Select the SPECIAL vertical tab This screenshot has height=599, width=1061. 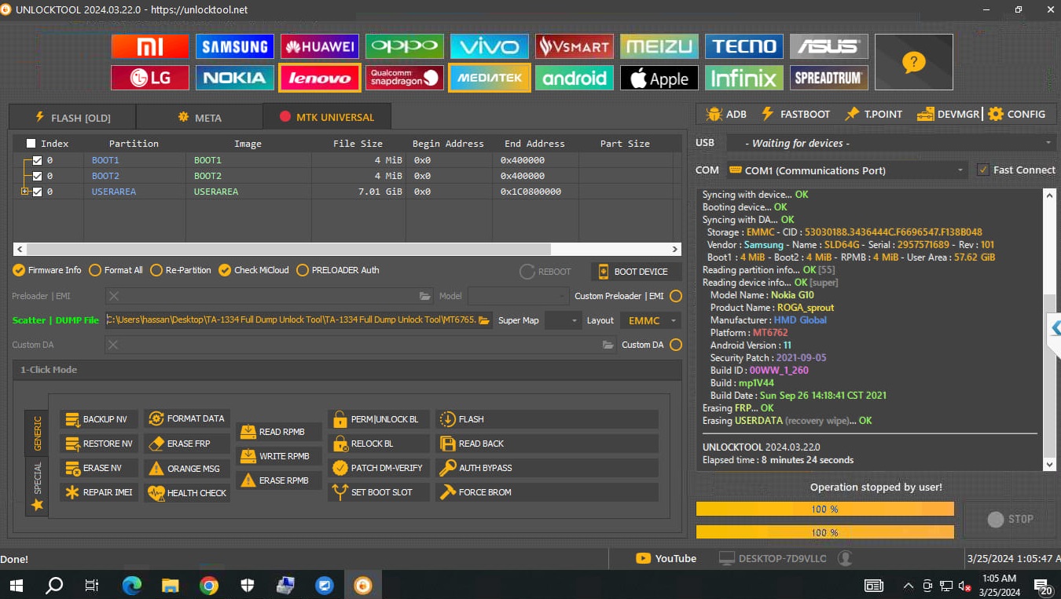pyautogui.click(x=37, y=485)
